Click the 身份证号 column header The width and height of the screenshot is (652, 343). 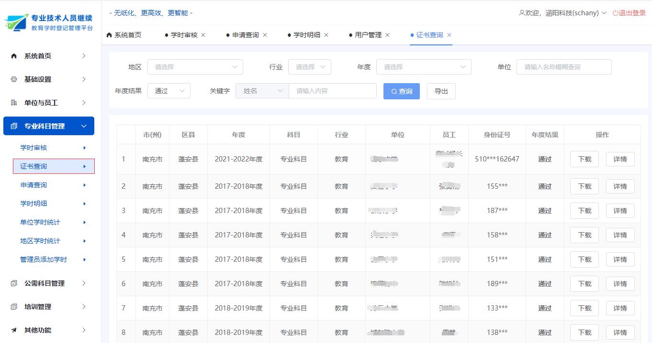[x=497, y=135]
